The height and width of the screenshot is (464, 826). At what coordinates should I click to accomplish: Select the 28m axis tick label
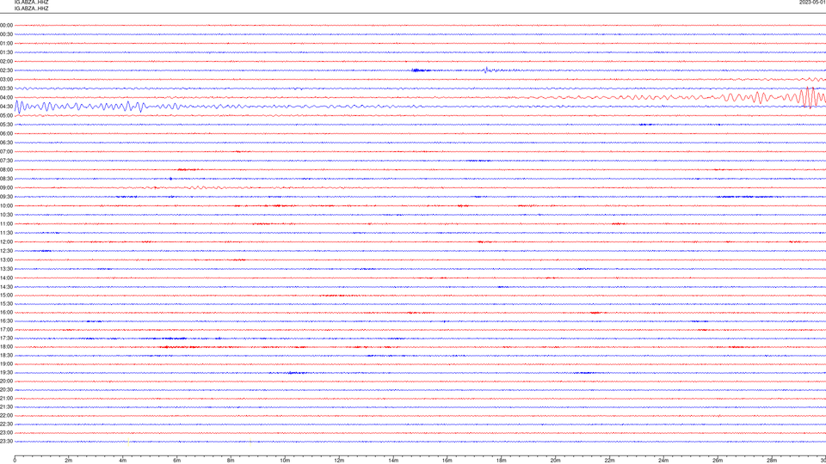[772, 461]
